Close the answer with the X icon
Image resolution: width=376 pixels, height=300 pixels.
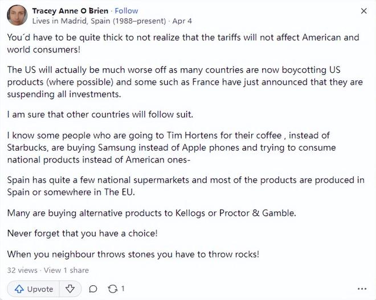[364, 11]
